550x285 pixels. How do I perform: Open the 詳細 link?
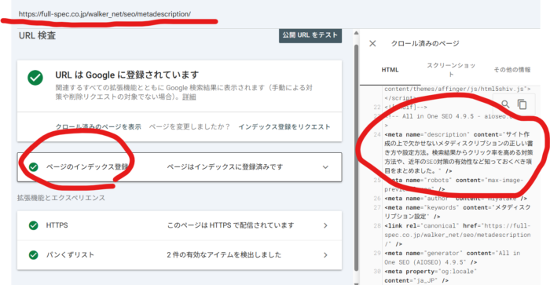click(189, 97)
